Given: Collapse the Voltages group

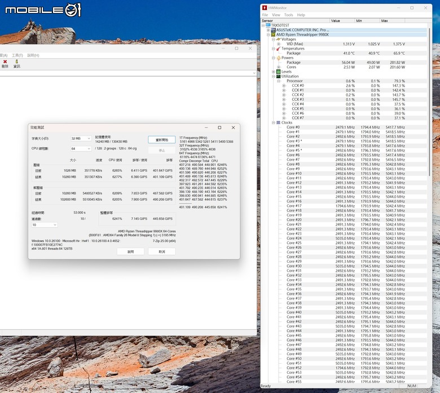Looking at the screenshot, I should click(x=274, y=39).
